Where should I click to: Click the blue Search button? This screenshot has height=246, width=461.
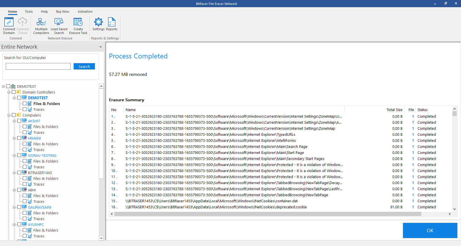pyautogui.click(x=84, y=66)
